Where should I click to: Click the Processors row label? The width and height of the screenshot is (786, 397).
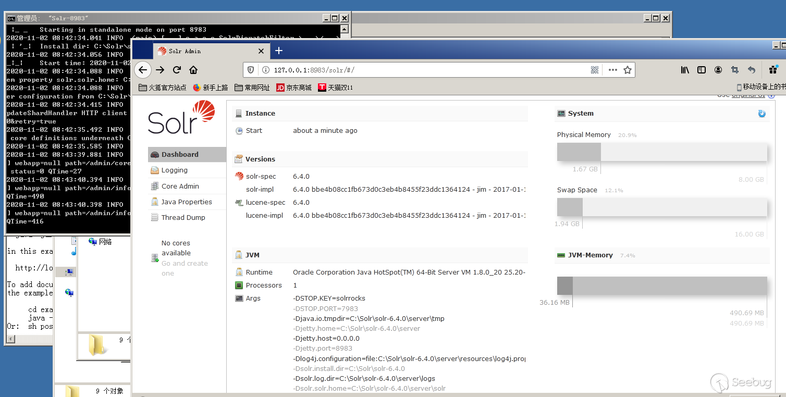click(264, 286)
